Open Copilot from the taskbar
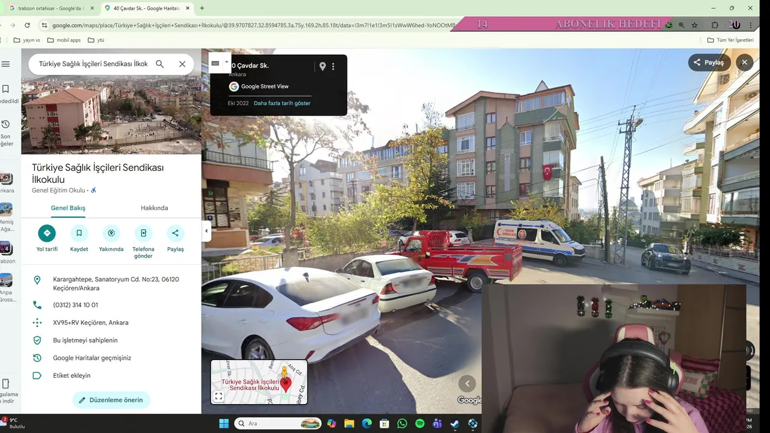 [x=331, y=423]
